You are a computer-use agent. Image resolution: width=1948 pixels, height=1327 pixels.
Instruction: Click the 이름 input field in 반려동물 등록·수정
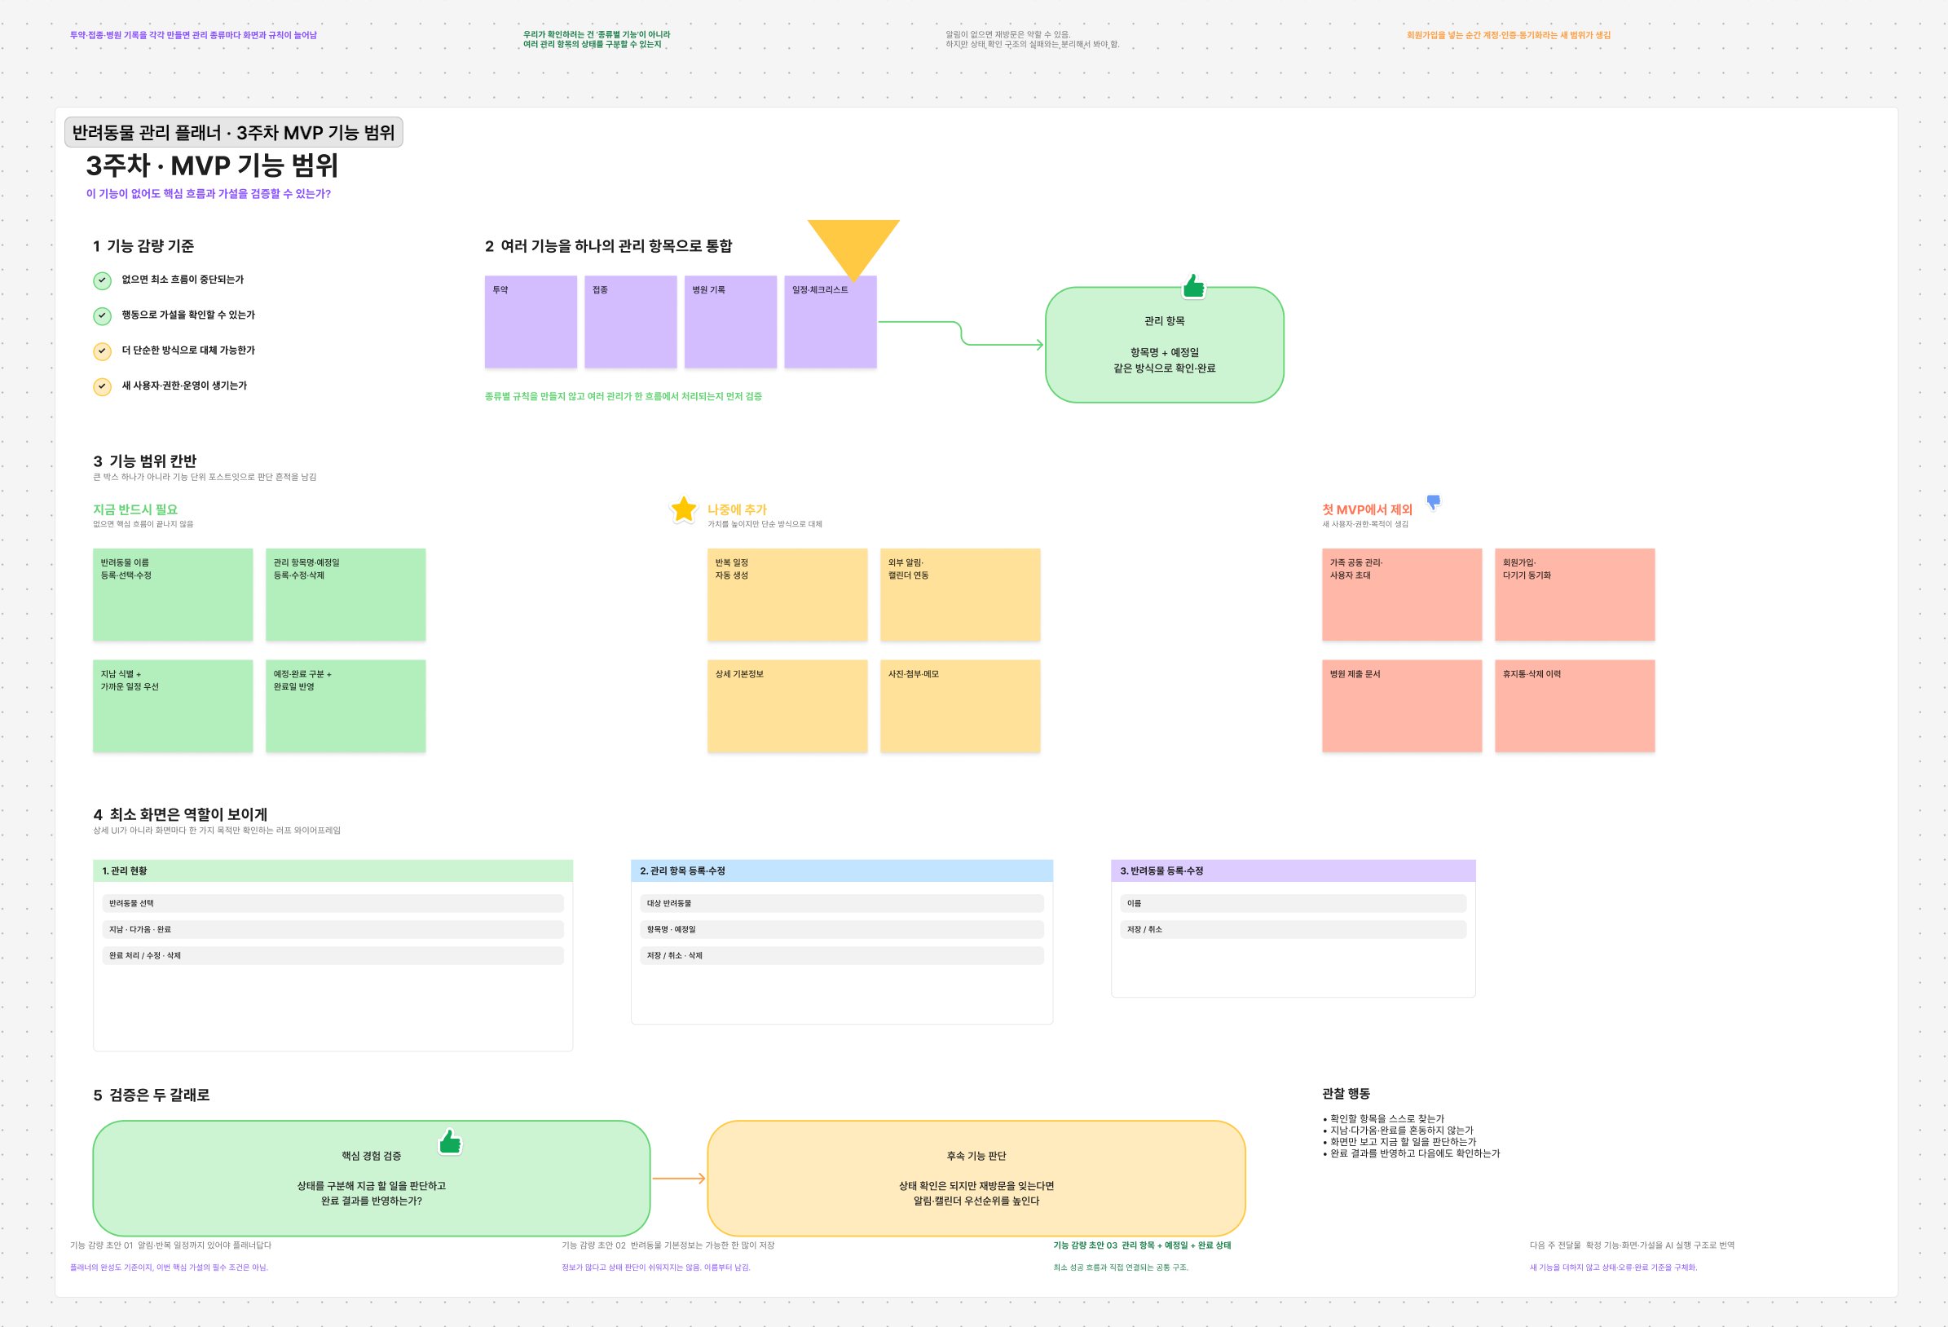click(x=1293, y=903)
